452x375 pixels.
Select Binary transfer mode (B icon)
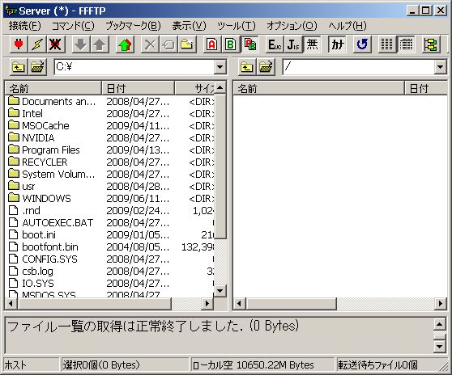pyautogui.click(x=231, y=44)
